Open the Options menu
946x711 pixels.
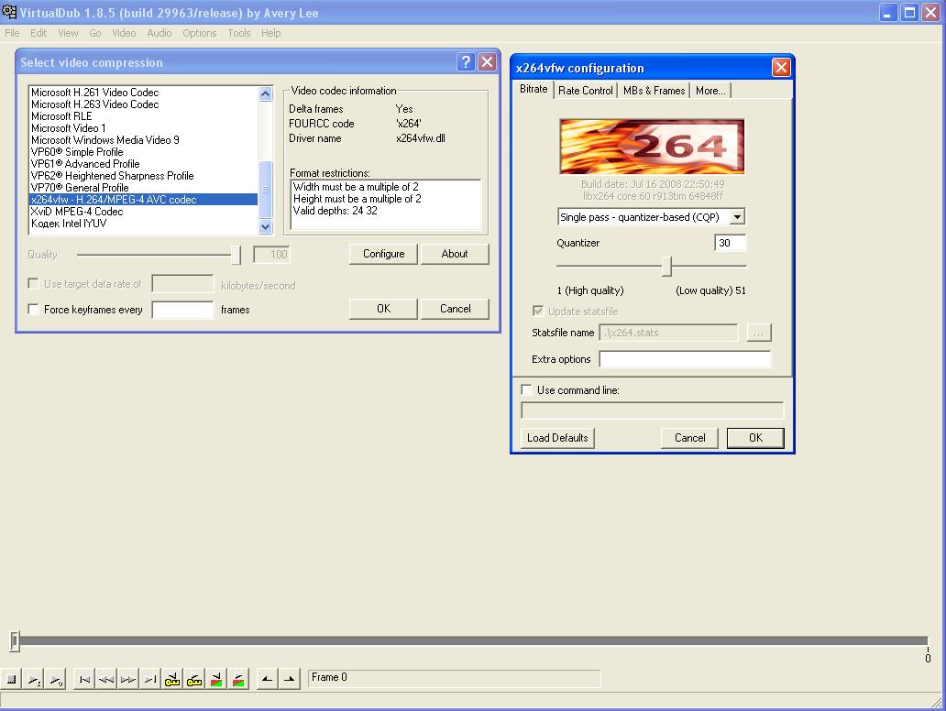tap(200, 33)
